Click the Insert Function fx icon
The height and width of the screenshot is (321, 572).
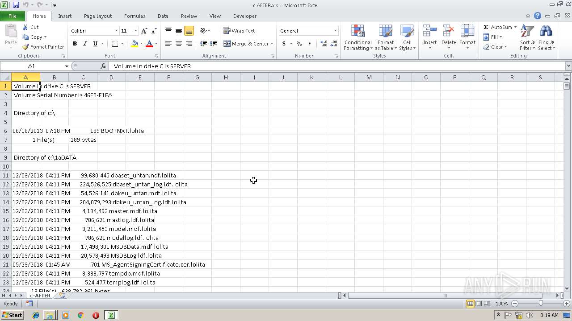[103, 66]
